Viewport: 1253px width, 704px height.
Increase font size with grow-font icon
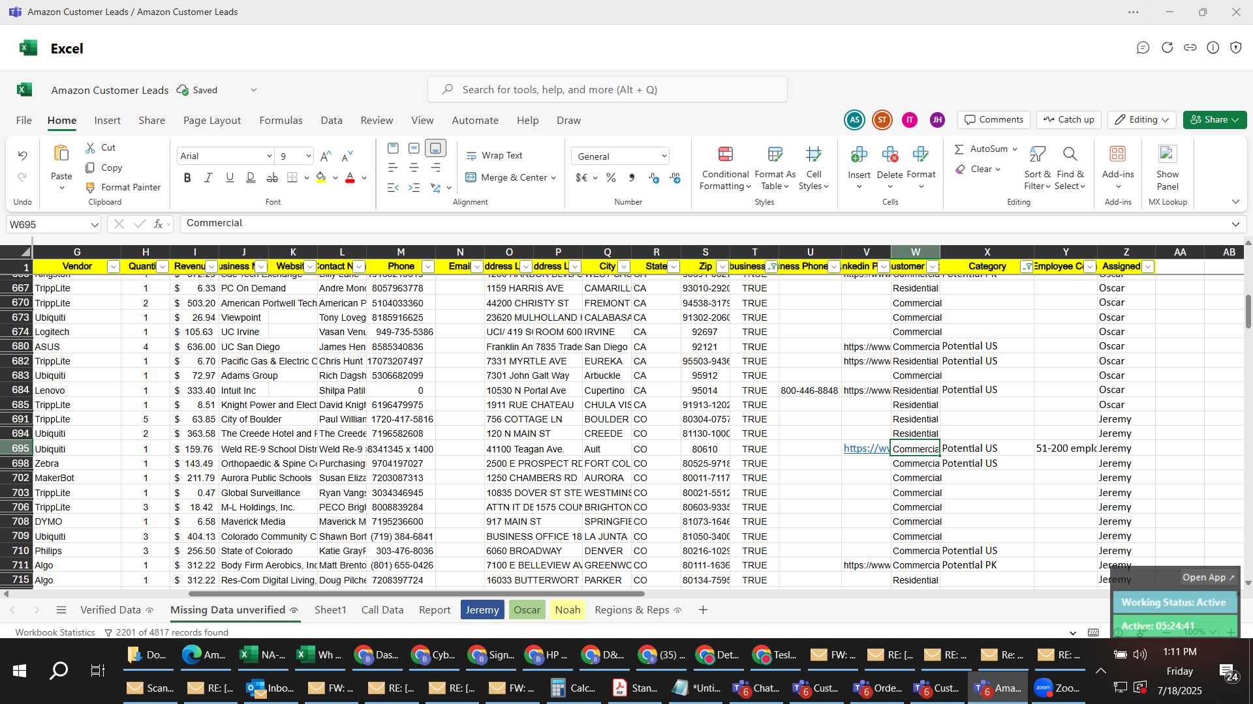pos(326,156)
